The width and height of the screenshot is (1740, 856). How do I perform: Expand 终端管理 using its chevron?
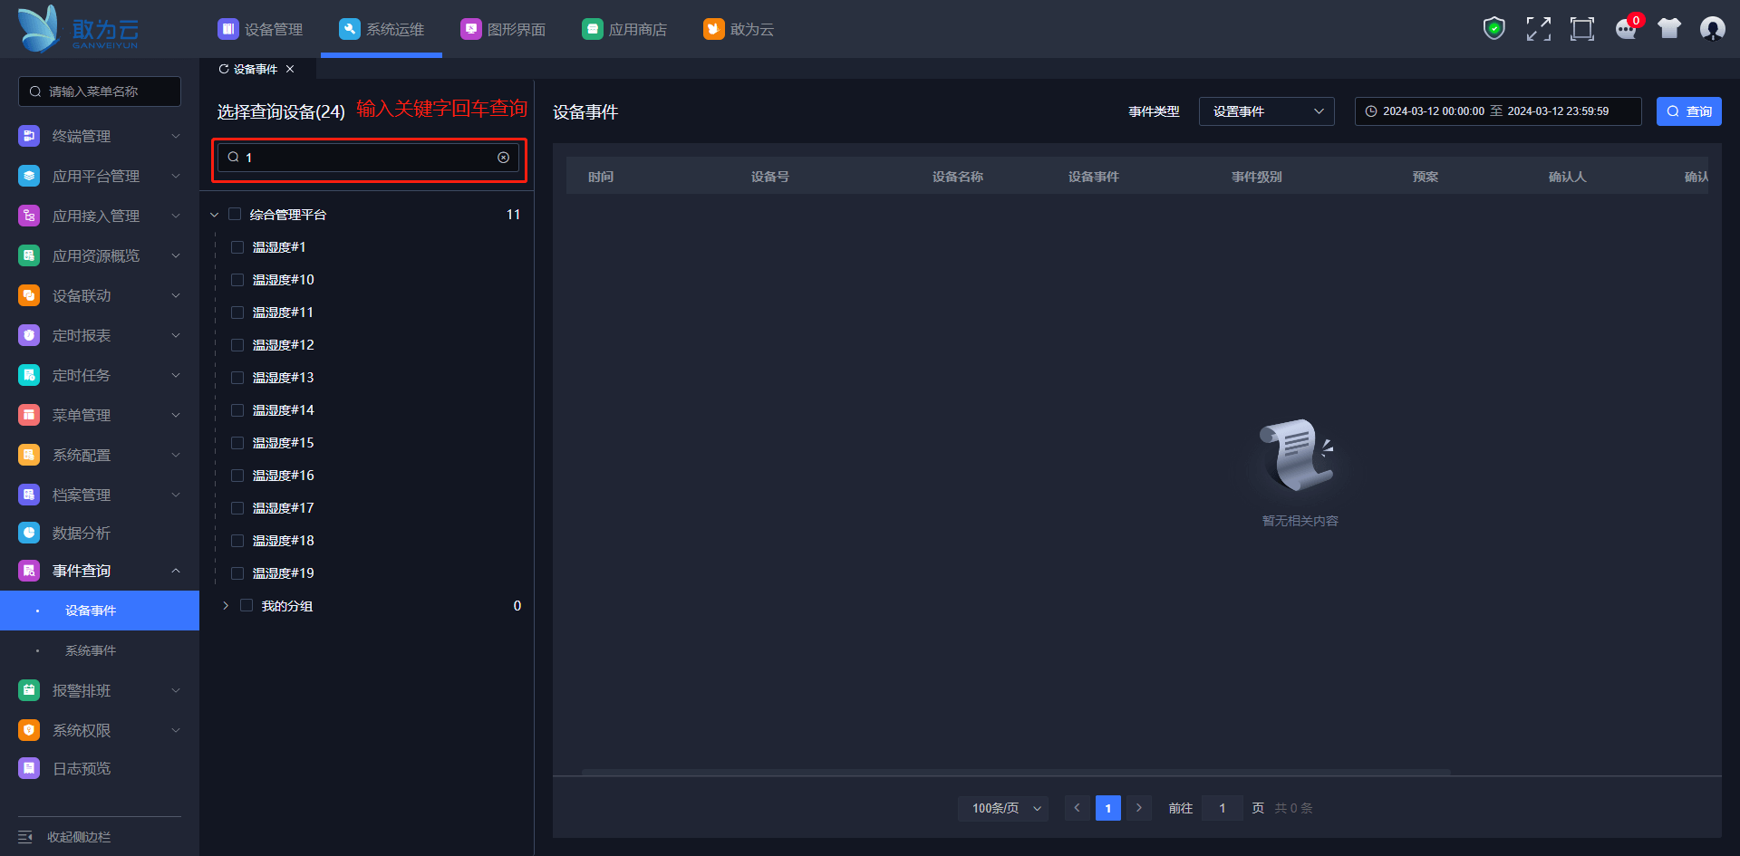click(x=176, y=136)
